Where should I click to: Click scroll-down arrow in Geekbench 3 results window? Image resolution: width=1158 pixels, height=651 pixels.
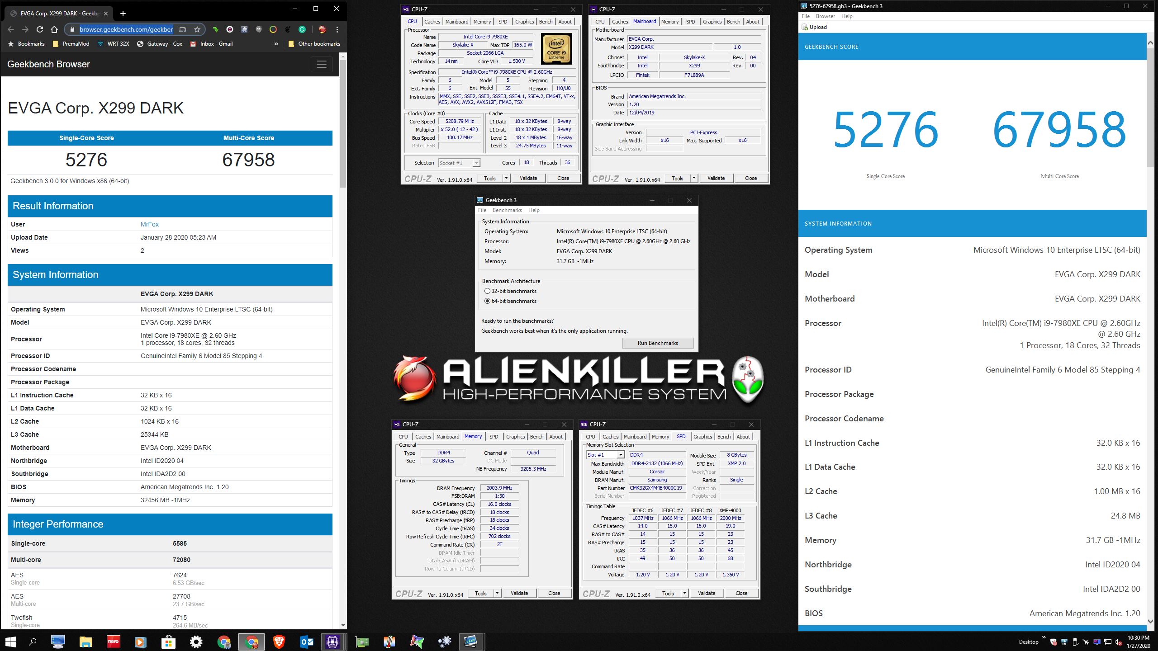(x=1150, y=622)
